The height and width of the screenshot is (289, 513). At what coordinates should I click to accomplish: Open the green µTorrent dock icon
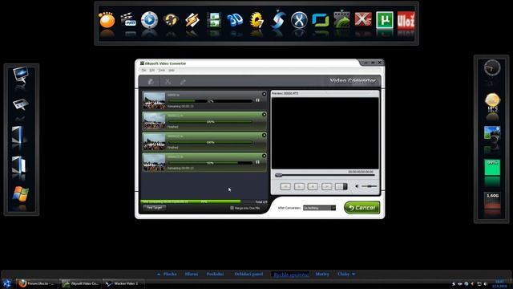385,20
